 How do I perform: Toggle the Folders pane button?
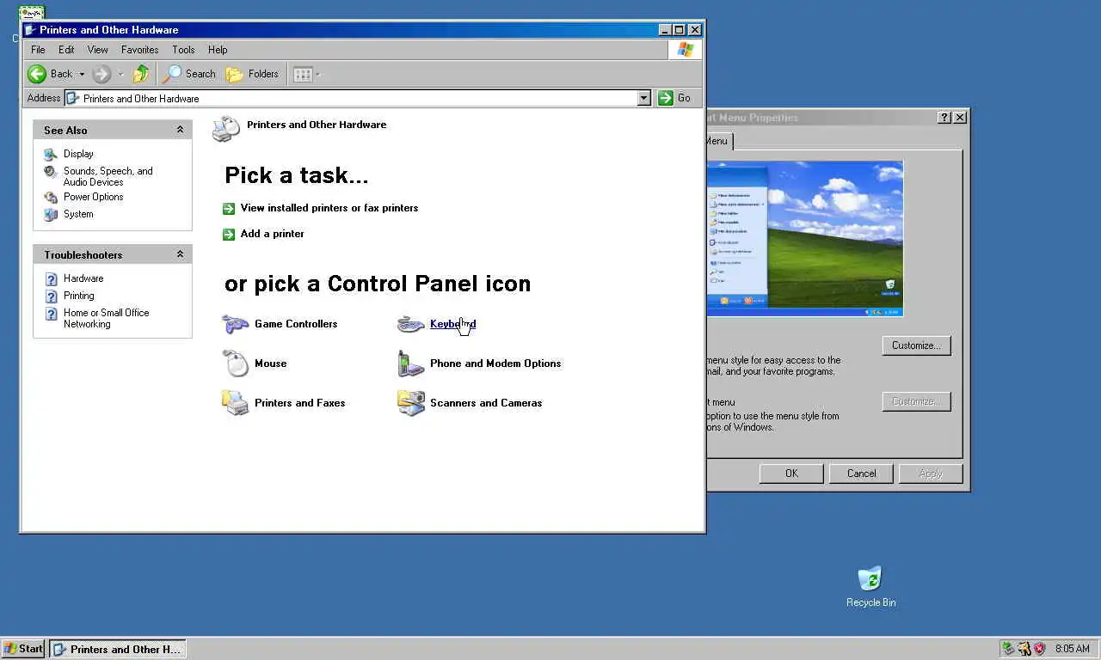coord(252,74)
